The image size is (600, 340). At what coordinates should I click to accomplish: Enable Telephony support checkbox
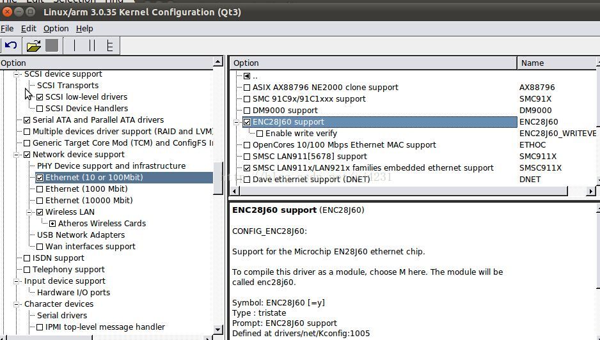click(x=27, y=270)
